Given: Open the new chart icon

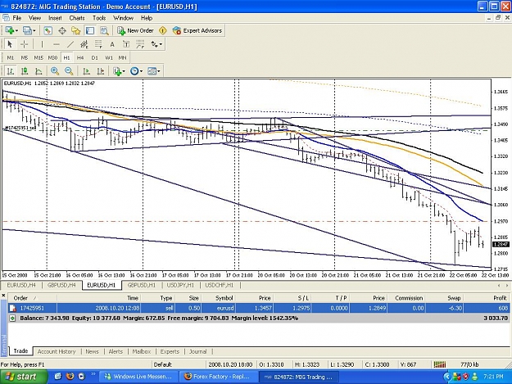Looking at the screenshot, I should click(9, 30).
